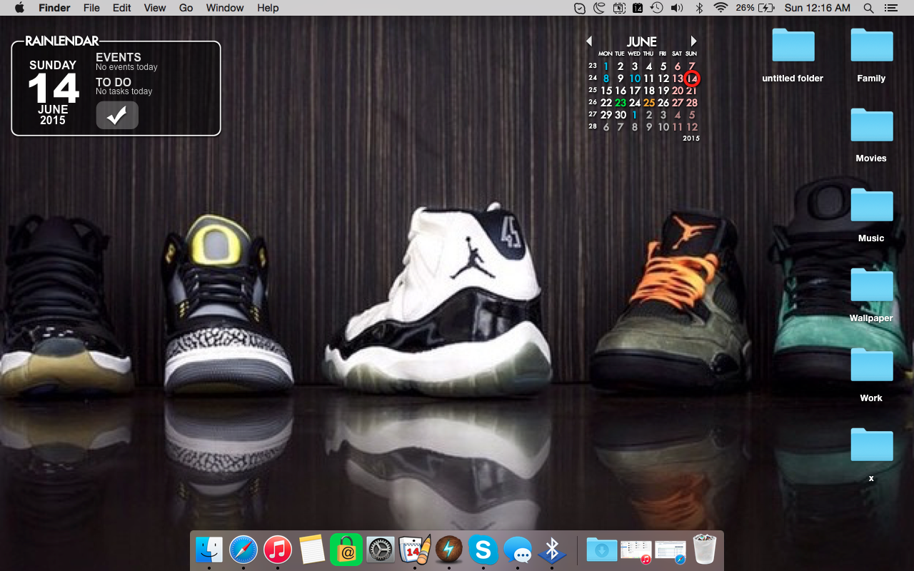This screenshot has width=914, height=571.
Task: Click date 21 in the calendar widget
Action: pos(692,91)
